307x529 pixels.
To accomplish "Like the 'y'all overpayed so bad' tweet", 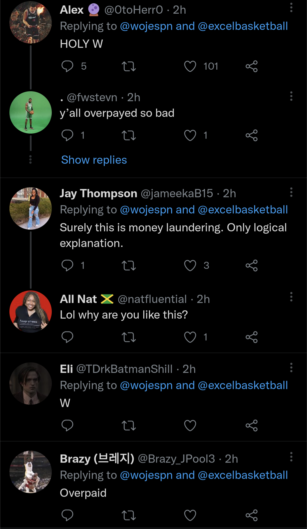I will [x=190, y=136].
